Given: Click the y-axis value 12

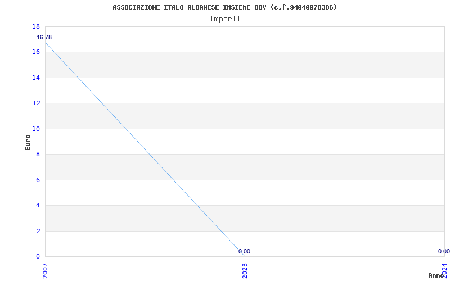Looking at the screenshot, I should [x=36, y=103].
